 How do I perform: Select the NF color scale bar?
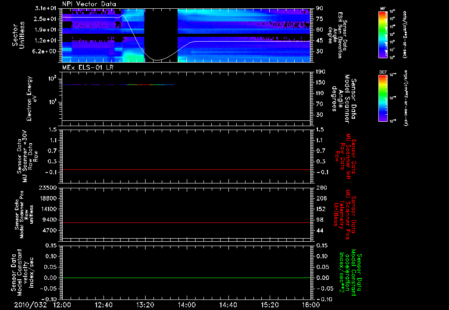(x=383, y=35)
